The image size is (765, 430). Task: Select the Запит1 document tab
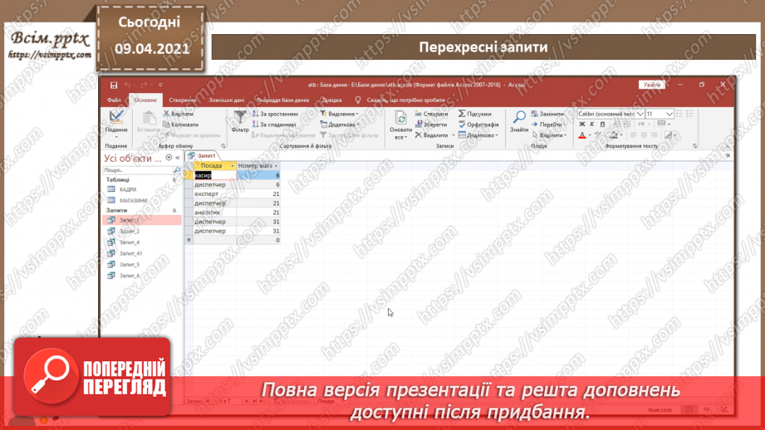click(x=203, y=155)
